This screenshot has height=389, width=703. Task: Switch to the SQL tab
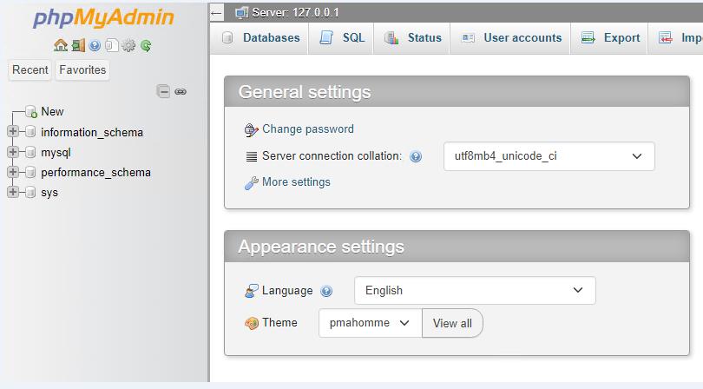[x=342, y=37]
